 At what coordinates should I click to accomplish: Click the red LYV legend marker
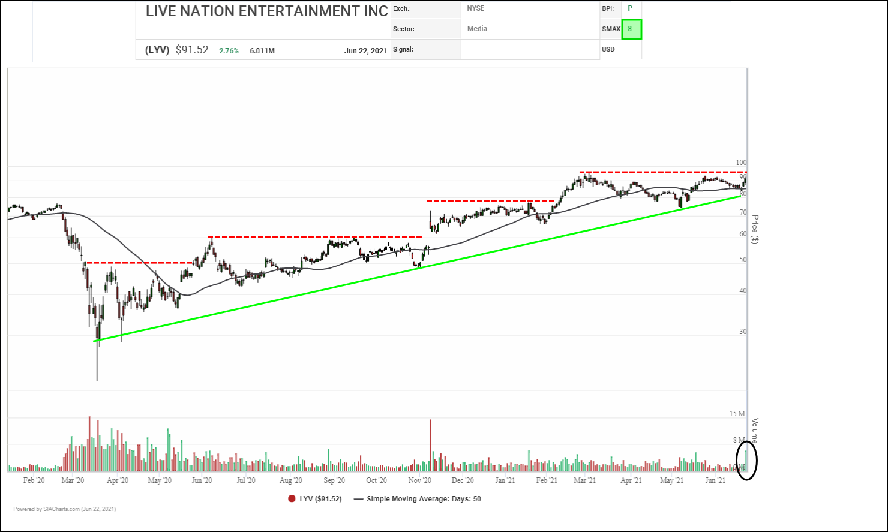292,498
